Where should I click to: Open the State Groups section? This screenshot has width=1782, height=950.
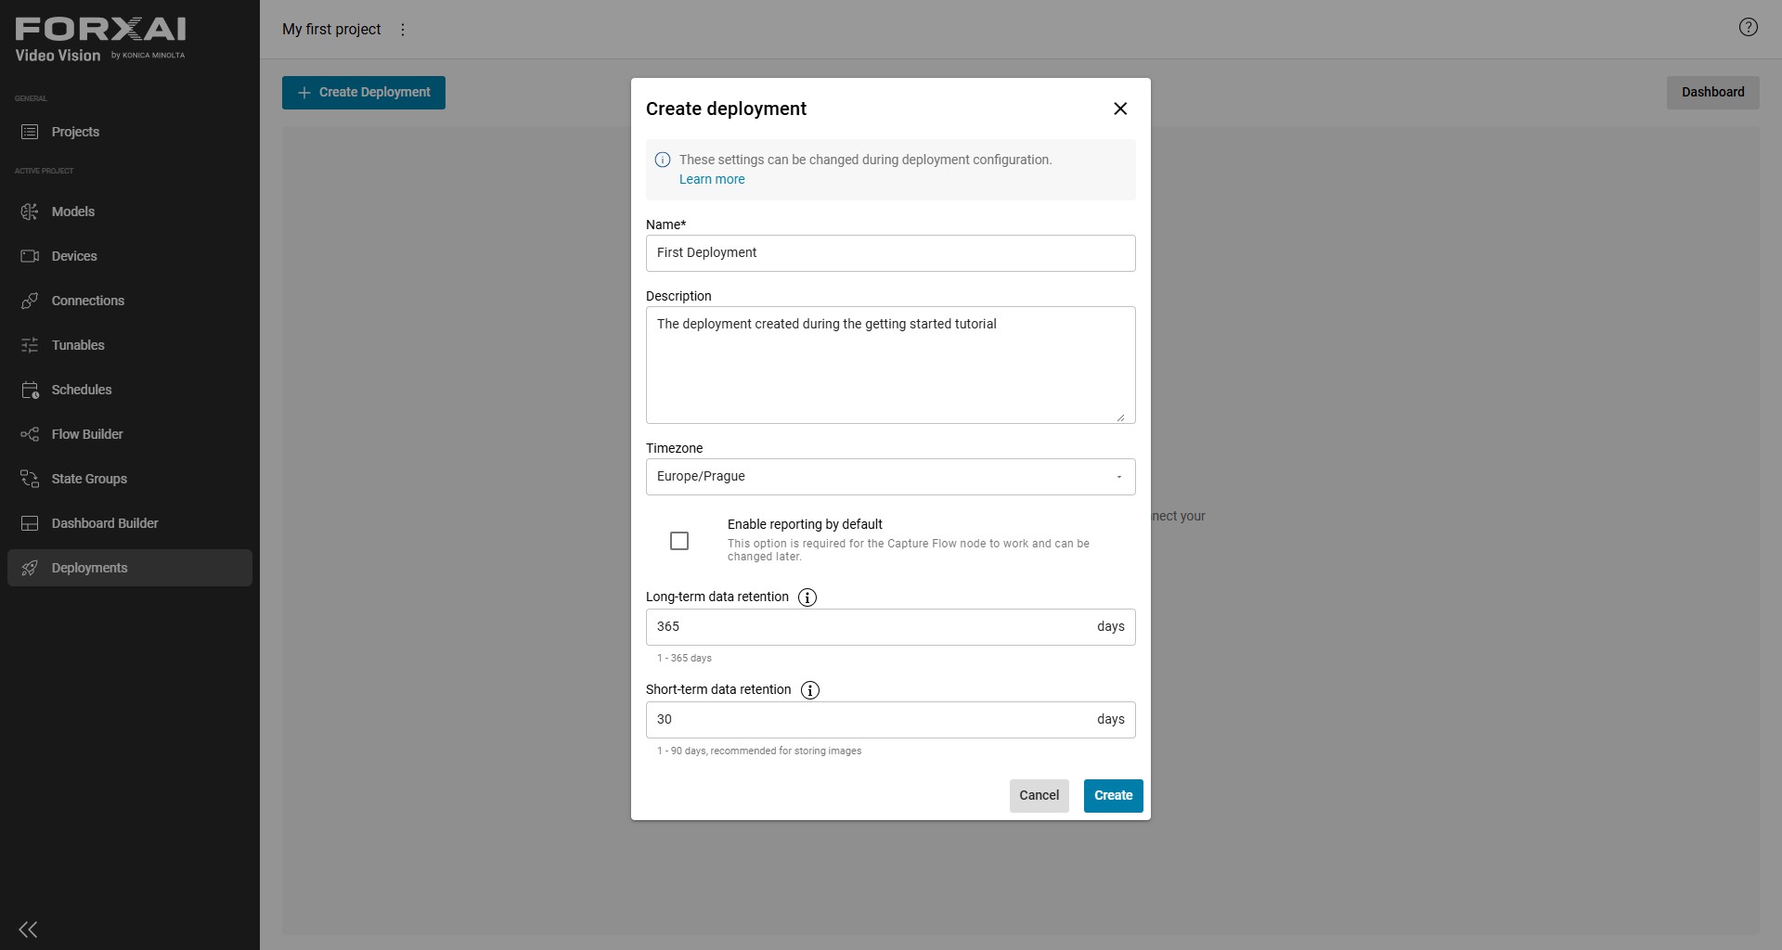130,479
